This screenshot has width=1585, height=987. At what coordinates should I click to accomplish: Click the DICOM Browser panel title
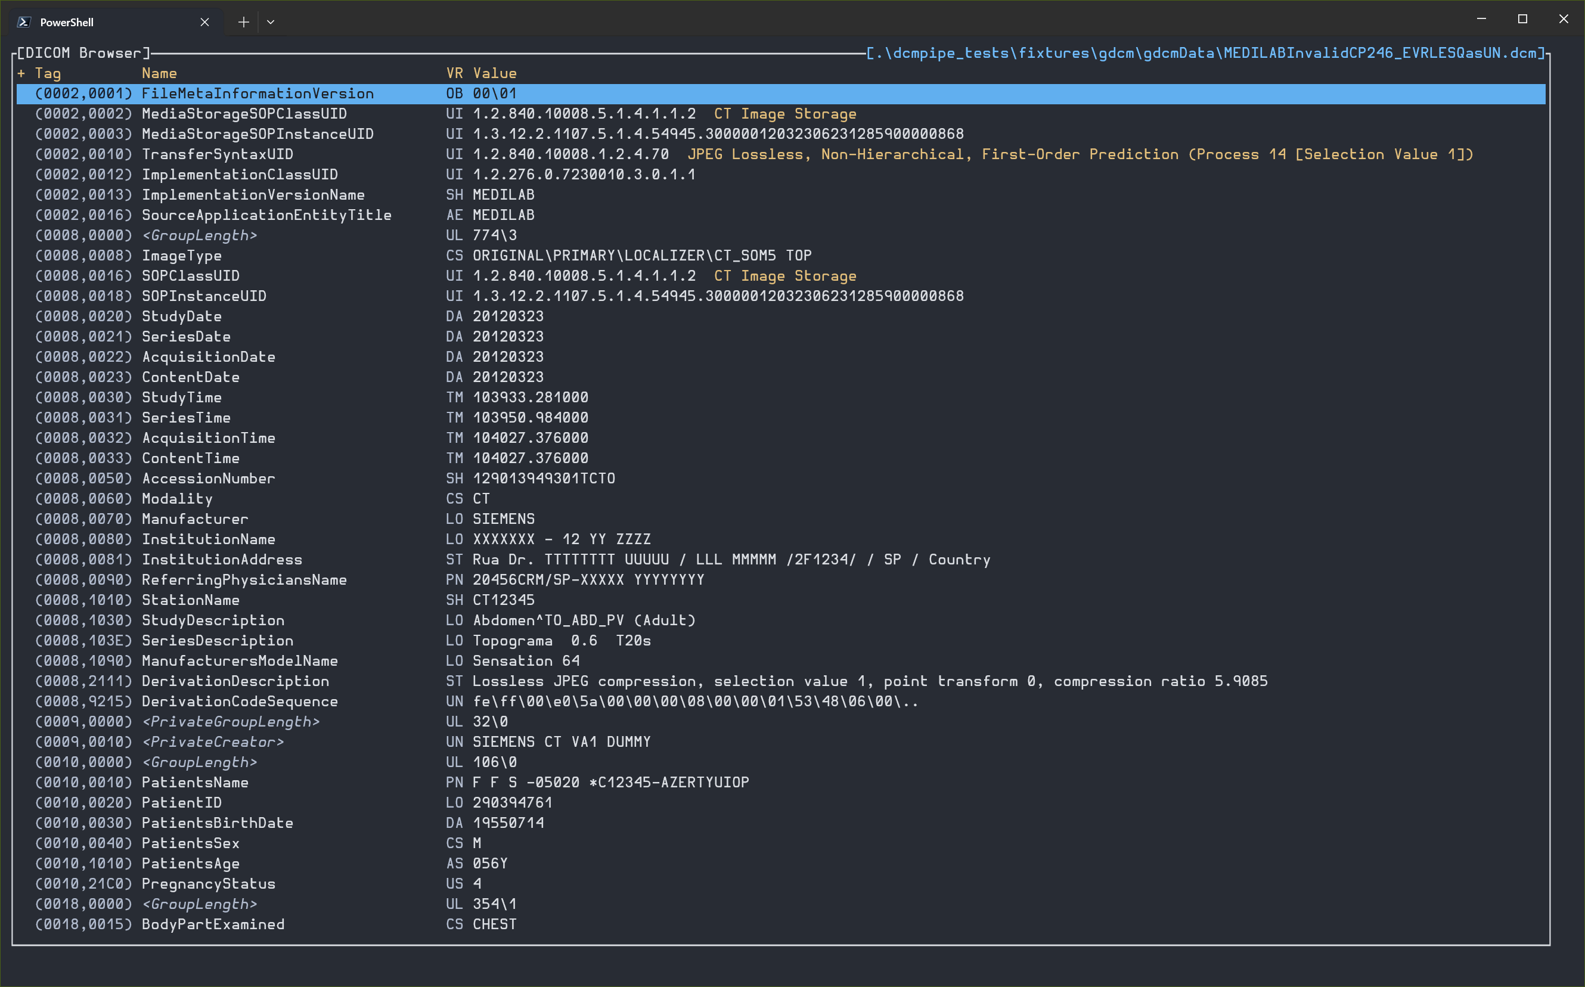pyautogui.click(x=83, y=53)
